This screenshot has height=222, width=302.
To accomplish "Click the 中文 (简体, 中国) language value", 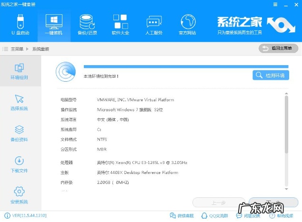I will pos(113,120).
